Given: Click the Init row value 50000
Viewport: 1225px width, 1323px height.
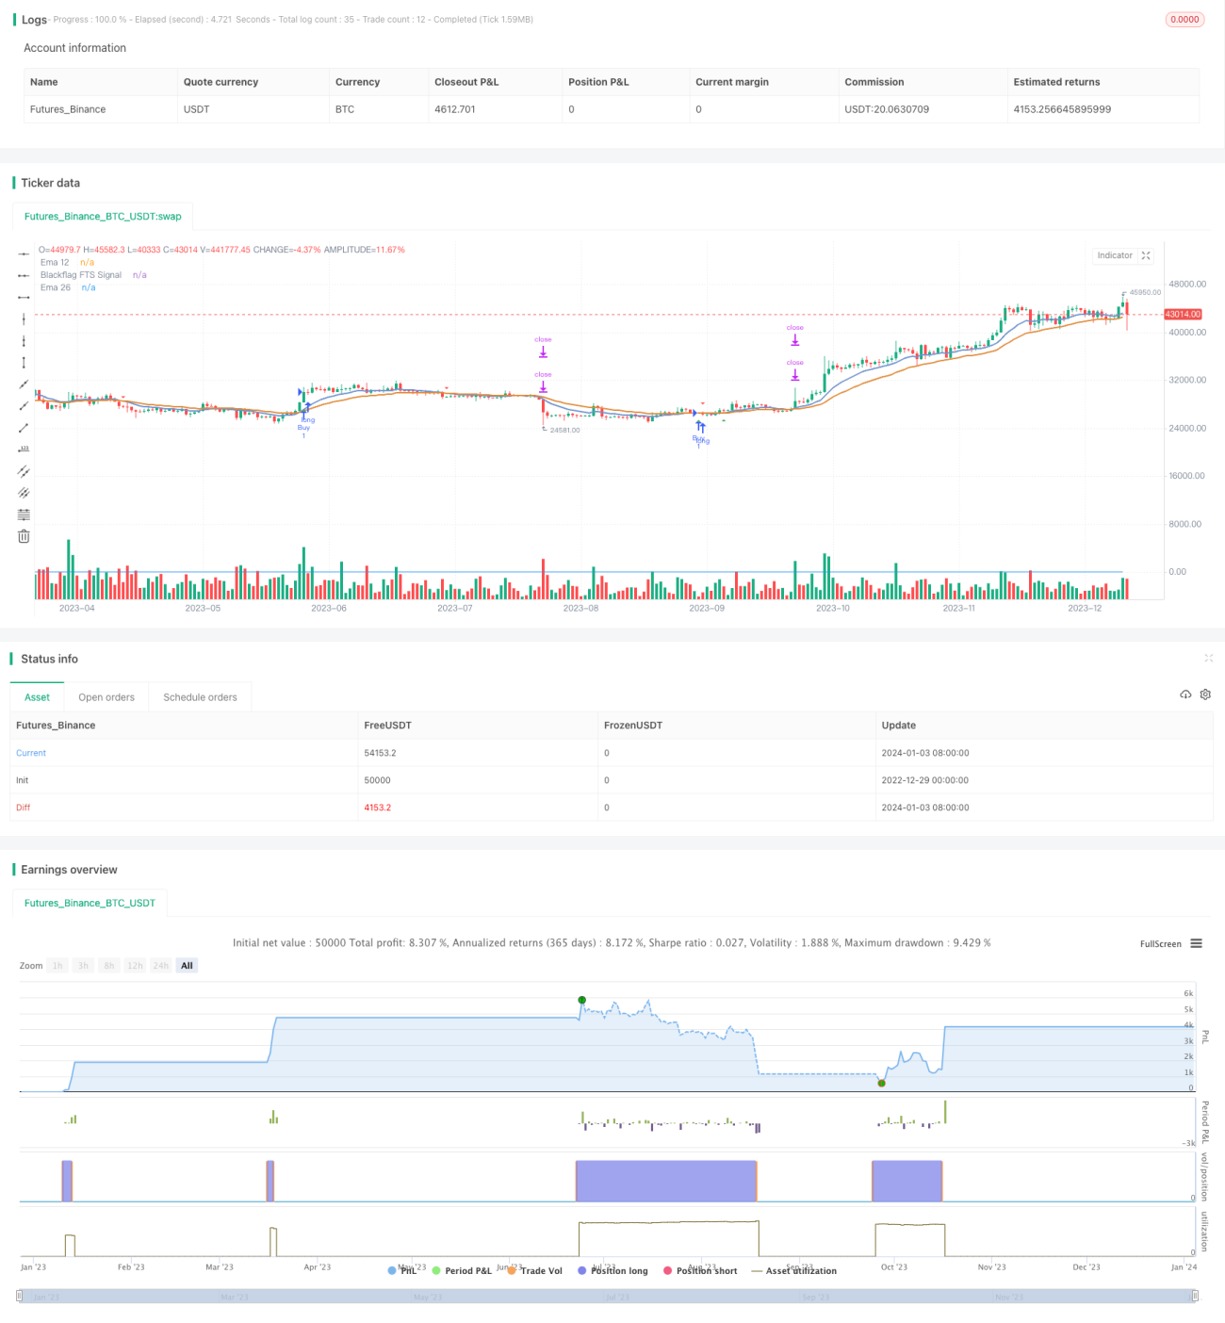Looking at the screenshot, I should pyautogui.click(x=377, y=780).
